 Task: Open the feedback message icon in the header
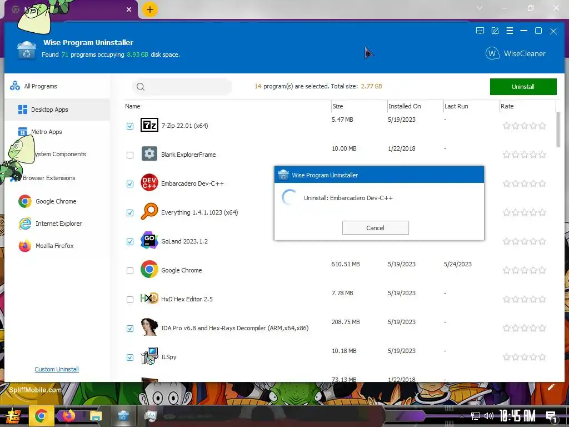tap(480, 31)
